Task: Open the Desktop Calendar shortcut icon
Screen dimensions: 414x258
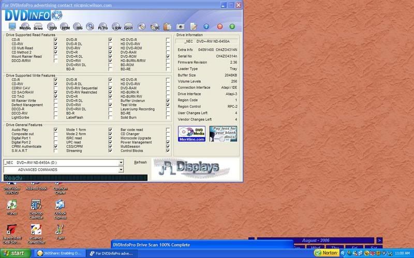Action: [36, 209]
